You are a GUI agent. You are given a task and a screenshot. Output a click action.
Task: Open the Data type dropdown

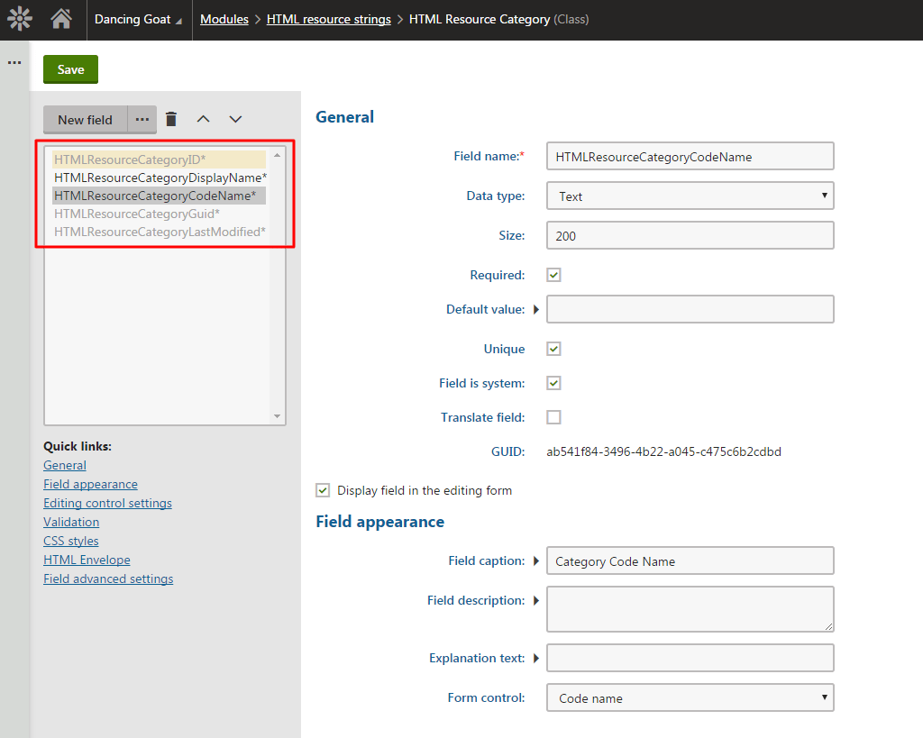tap(690, 196)
